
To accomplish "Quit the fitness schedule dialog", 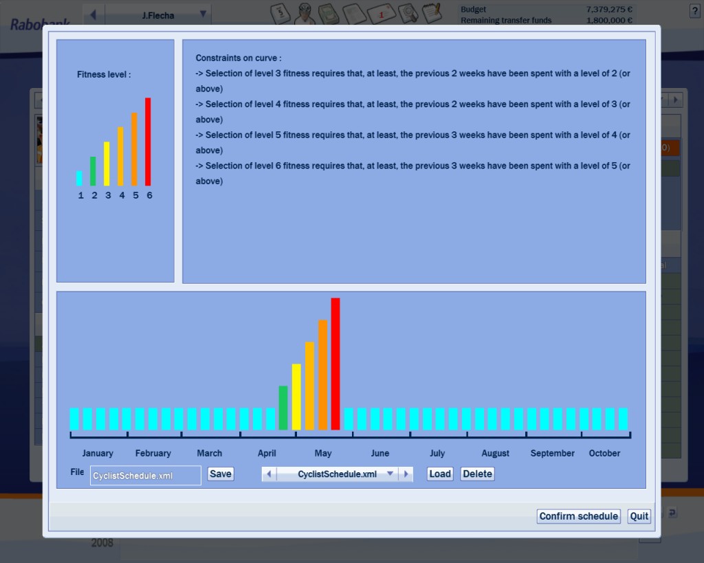I will coord(639,516).
